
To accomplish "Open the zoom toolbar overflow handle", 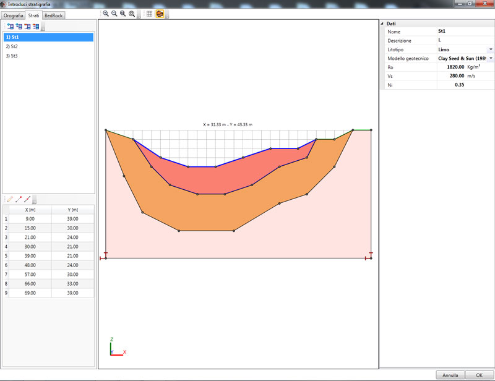I will [x=139, y=14].
